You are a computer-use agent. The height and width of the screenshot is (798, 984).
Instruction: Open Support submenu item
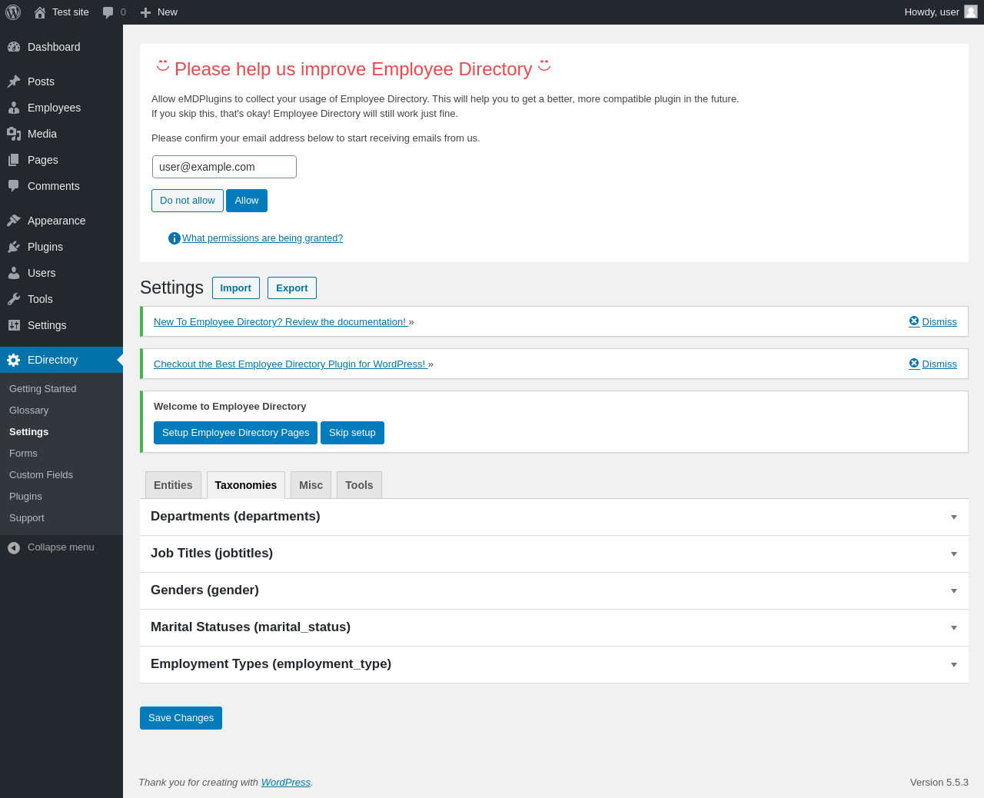tap(27, 518)
